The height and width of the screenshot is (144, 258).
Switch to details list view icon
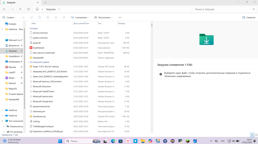(x=252, y=135)
